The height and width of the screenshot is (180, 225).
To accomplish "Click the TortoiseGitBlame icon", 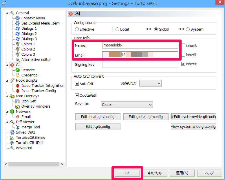I will [x=12, y=138].
